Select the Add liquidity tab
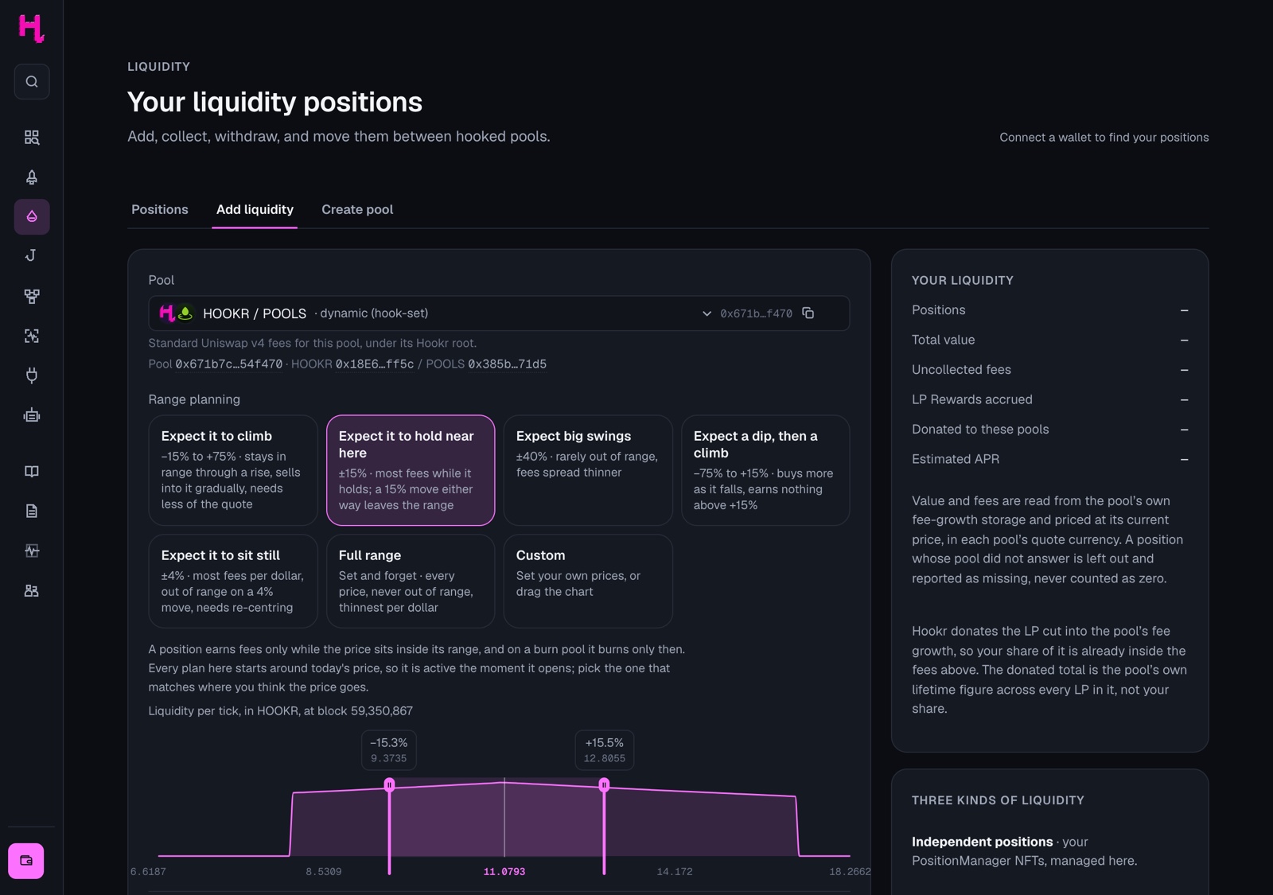The height and width of the screenshot is (895, 1273). click(x=255, y=209)
